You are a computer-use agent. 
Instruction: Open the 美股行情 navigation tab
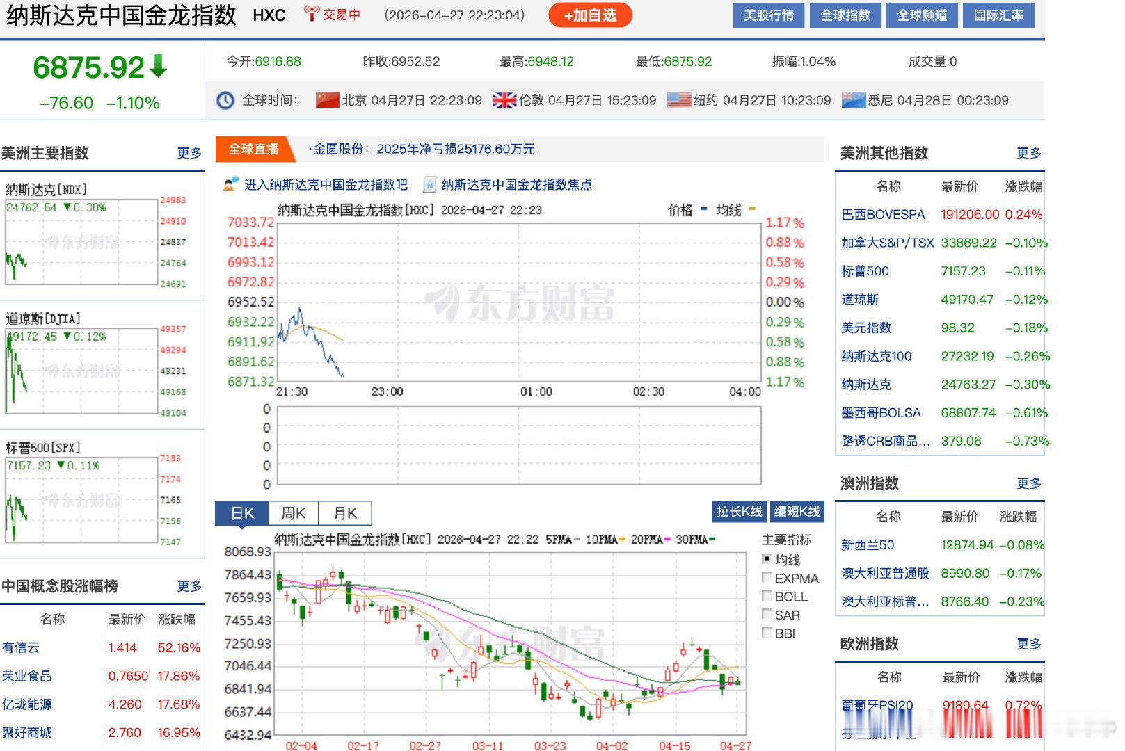point(769,15)
